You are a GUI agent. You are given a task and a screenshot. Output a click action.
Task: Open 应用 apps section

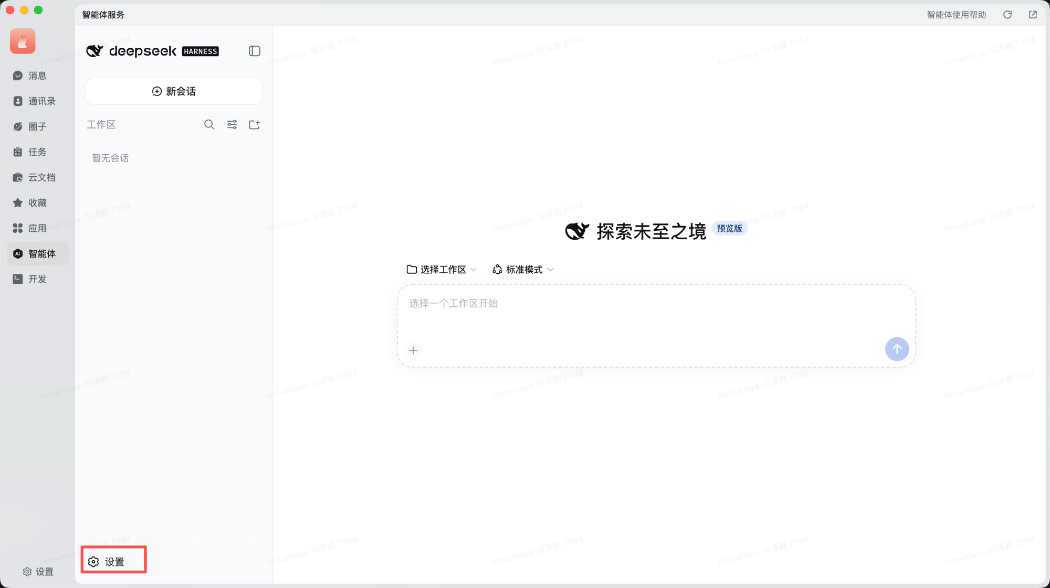click(38, 228)
